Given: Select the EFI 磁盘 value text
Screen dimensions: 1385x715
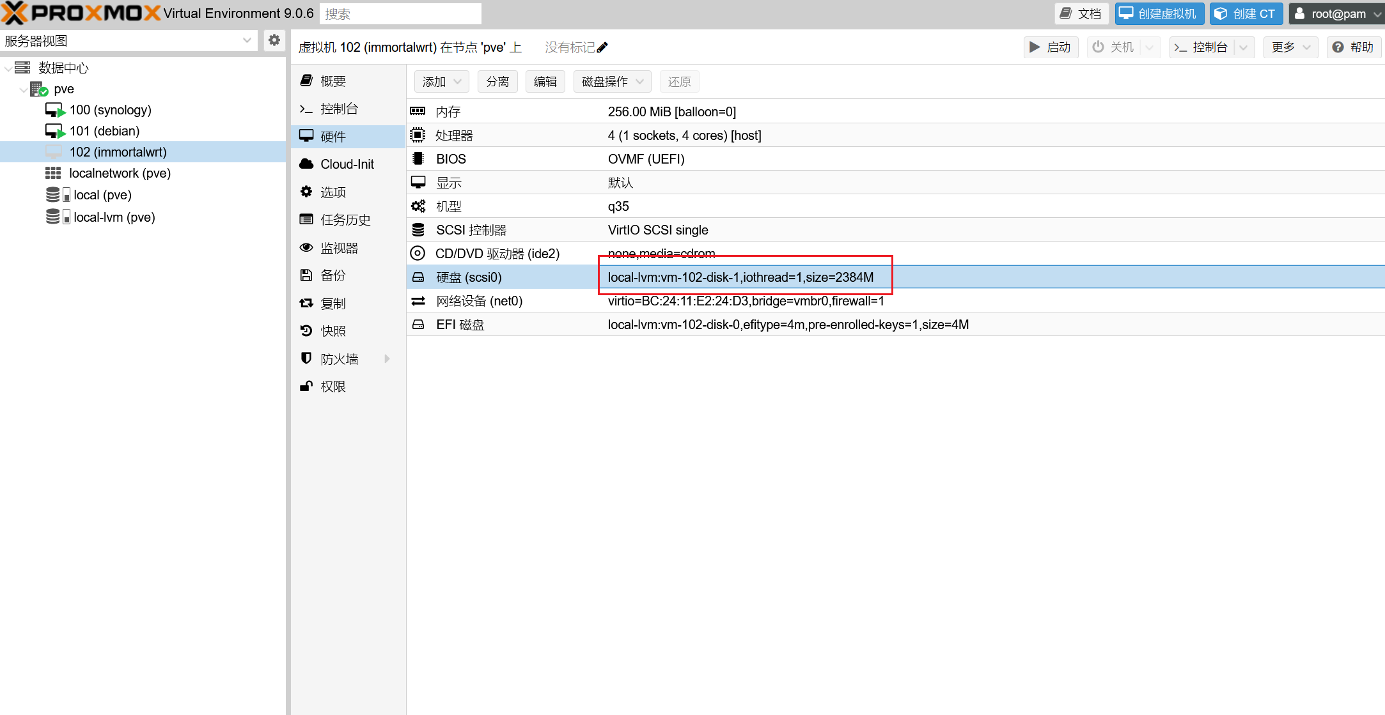Looking at the screenshot, I should click(x=788, y=325).
